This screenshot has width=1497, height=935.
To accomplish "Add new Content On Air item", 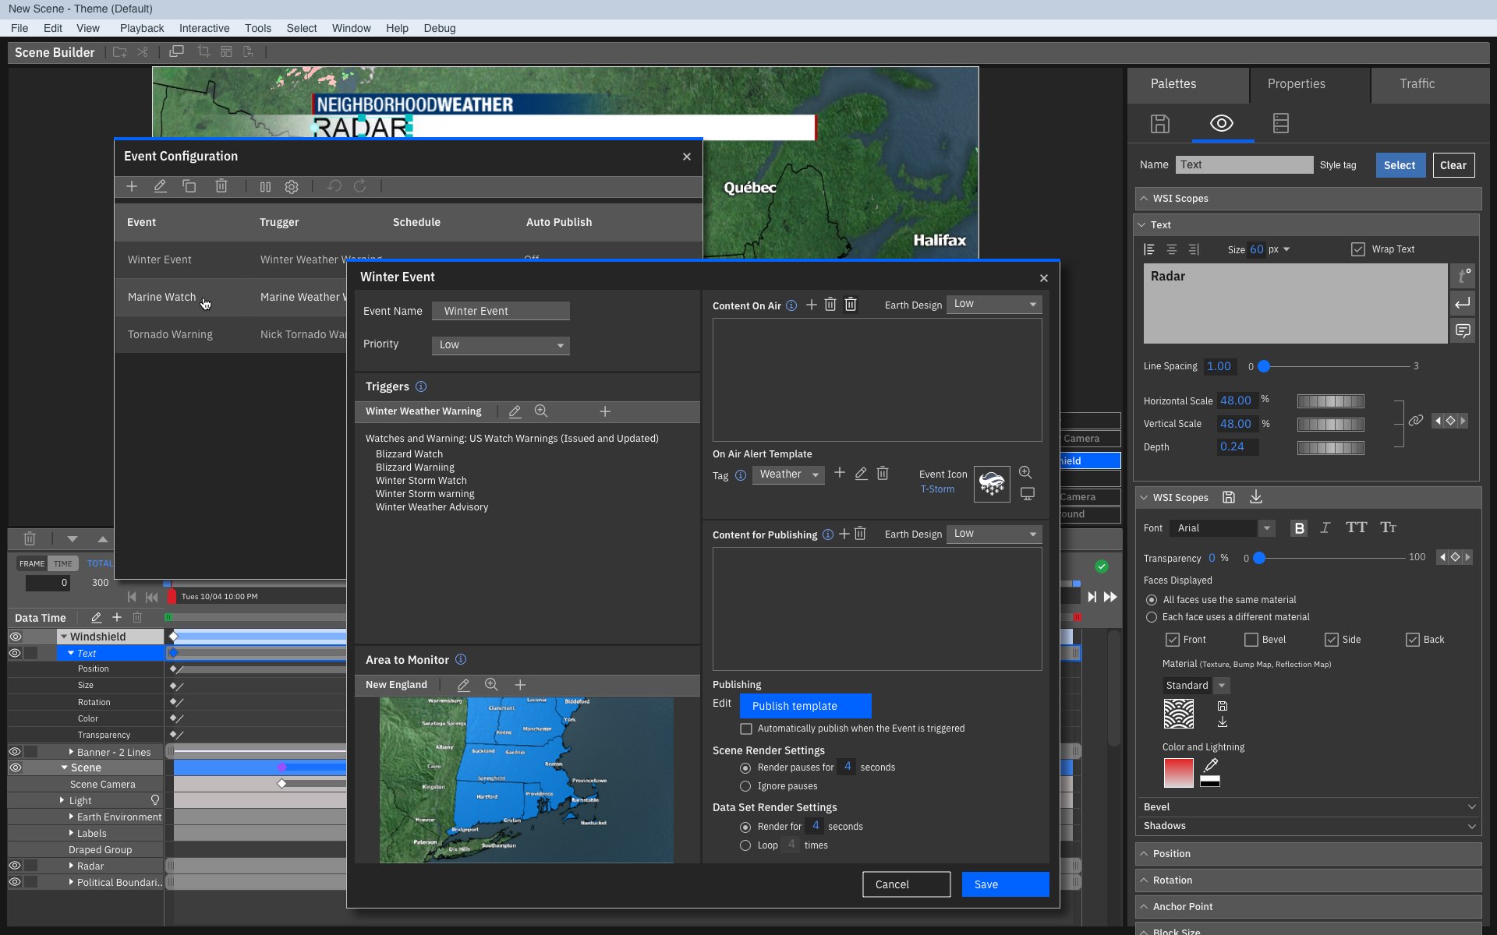I will pos(811,305).
